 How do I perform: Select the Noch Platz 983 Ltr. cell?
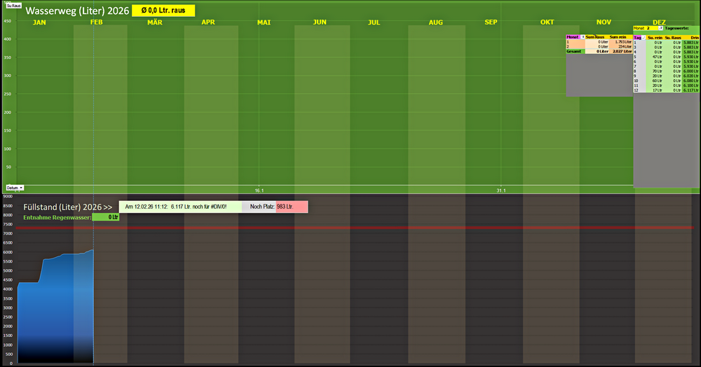291,207
